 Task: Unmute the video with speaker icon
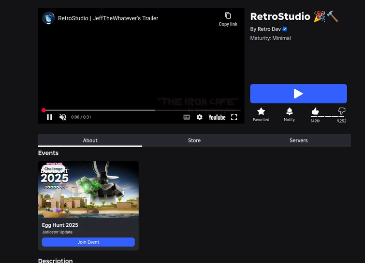(x=63, y=117)
